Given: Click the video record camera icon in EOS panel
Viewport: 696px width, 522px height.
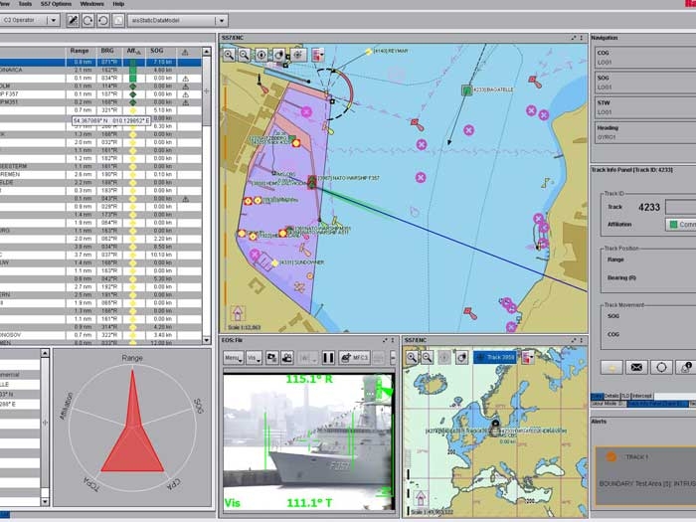Looking at the screenshot, I should pyautogui.click(x=287, y=358).
